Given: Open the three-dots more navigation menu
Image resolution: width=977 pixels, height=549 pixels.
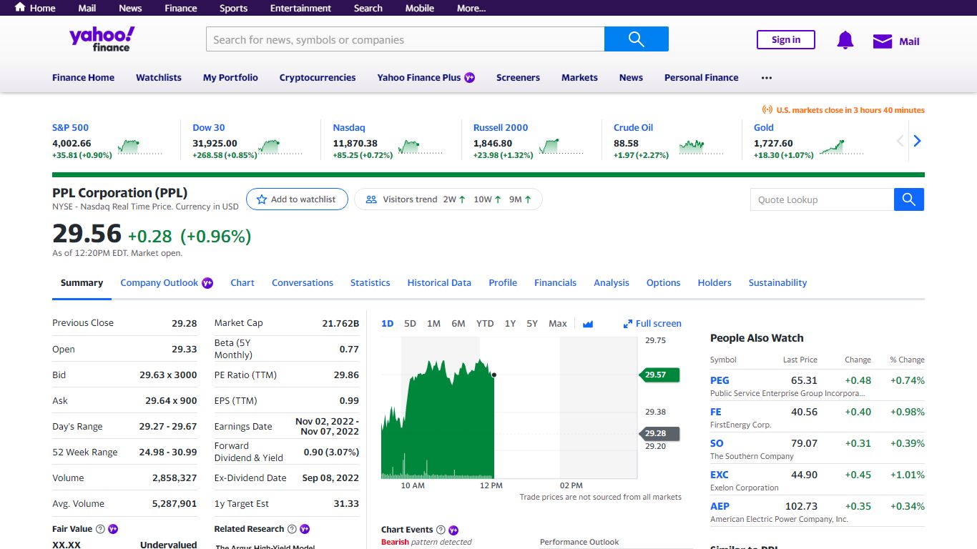Looking at the screenshot, I should pos(767,77).
